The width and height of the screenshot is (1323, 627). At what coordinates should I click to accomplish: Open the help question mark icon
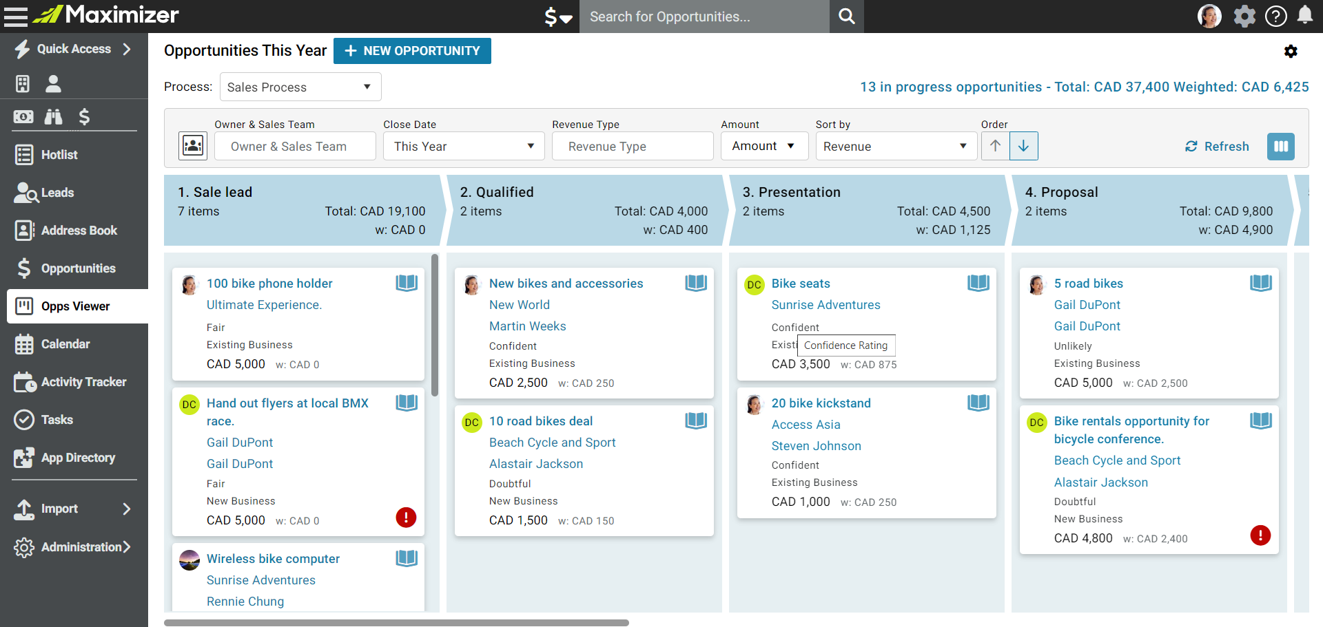pos(1275,16)
